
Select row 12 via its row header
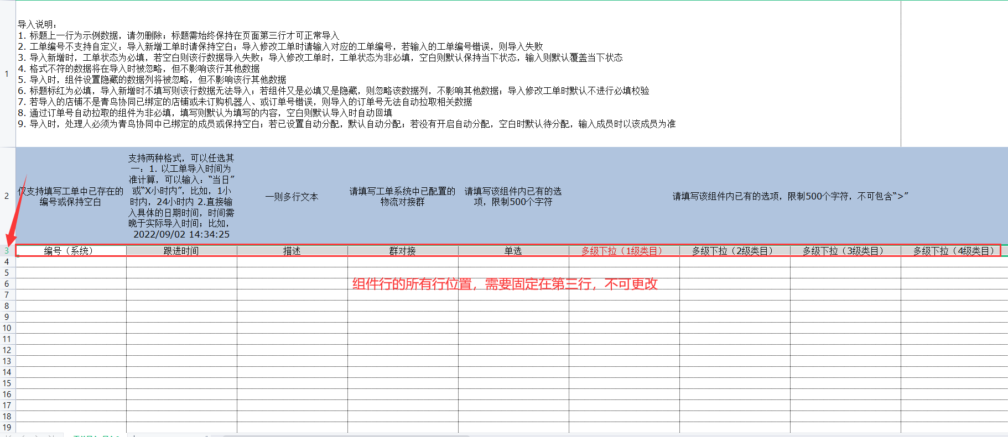(x=7, y=350)
